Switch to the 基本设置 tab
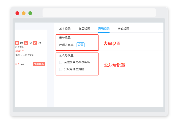The image size is (178, 122). tap(65, 29)
